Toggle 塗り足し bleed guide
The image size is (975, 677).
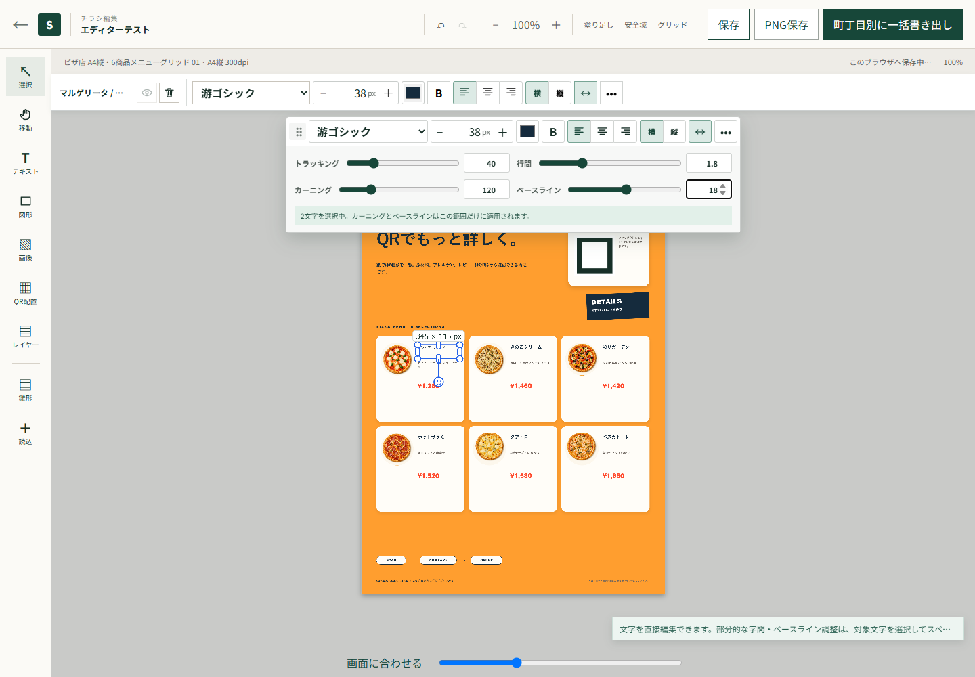point(599,25)
